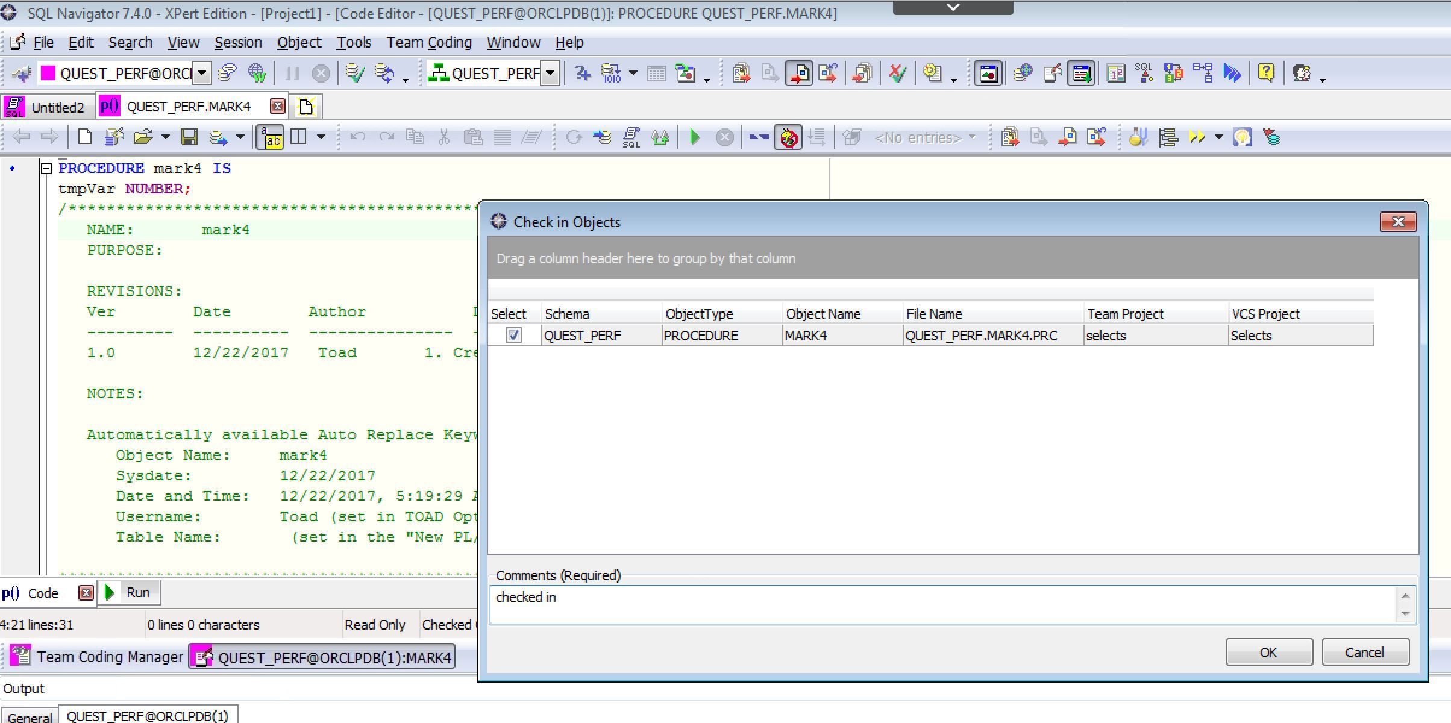Click the Commit checkmark database icon

(355, 74)
